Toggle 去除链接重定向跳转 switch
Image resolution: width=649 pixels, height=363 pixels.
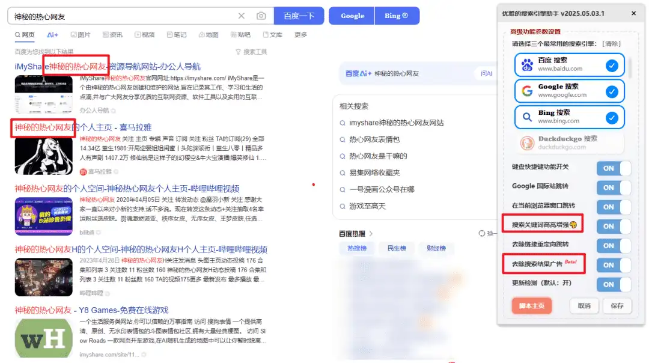point(614,246)
